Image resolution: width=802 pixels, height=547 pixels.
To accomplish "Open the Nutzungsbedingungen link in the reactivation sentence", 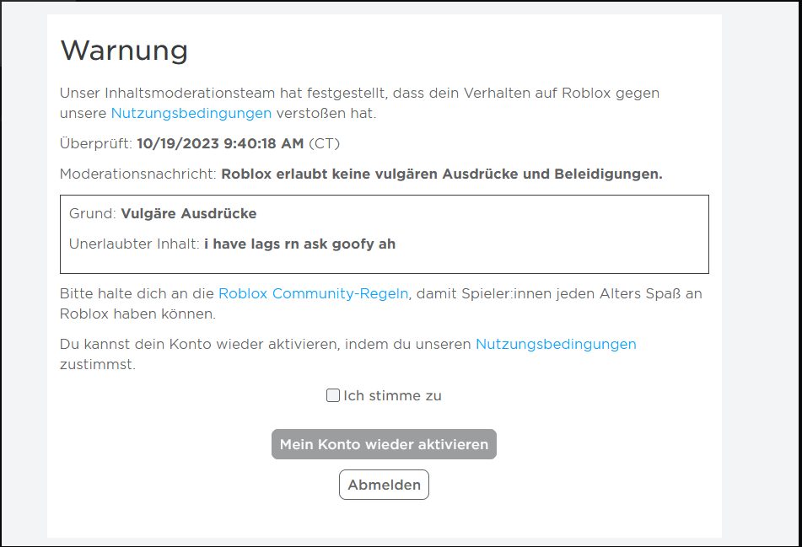I will 556,345.
